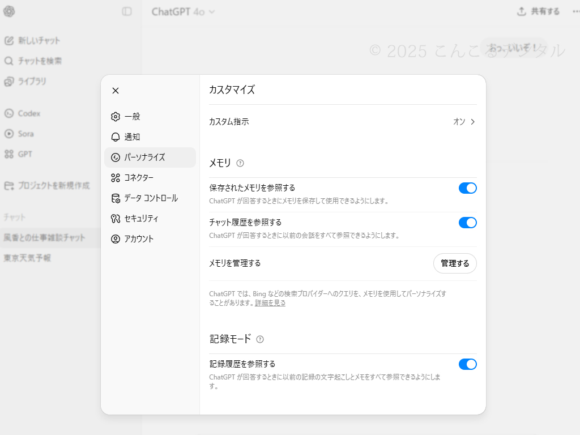Click the new project folder icon
580x435 pixels.
point(9,186)
